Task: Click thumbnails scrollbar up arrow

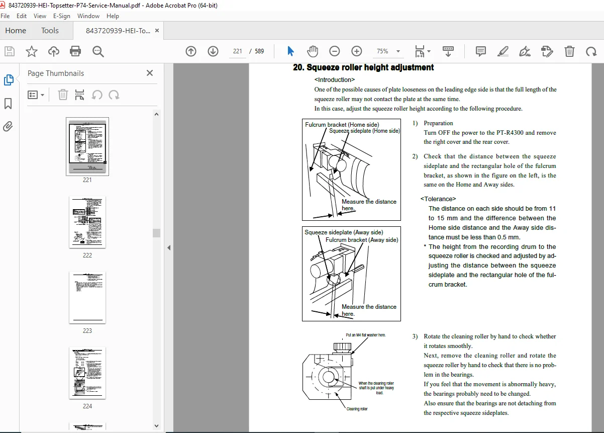Action: tap(156, 115)
